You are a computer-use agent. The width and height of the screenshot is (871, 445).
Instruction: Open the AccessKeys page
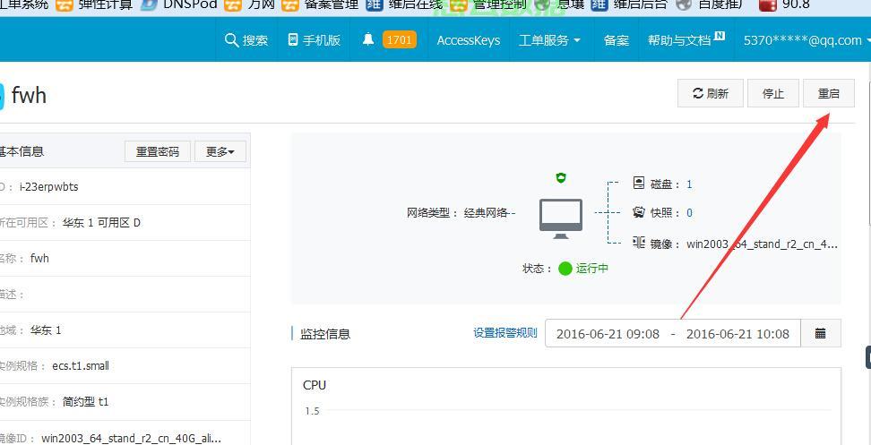click(469, 40)
